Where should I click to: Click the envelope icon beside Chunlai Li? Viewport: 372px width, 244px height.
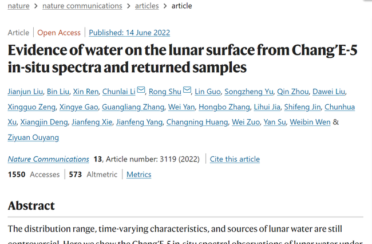141,90
